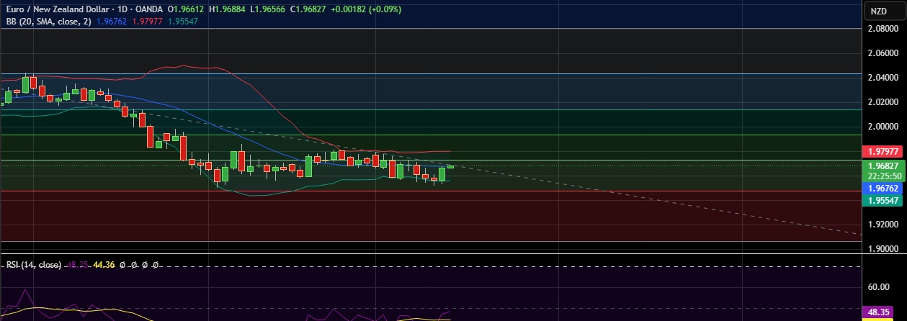Screen dimensions: 907x321
Task: Click the blue 1.96762 price axis tag
Action: pyautogui.click(x=883, y=187)
